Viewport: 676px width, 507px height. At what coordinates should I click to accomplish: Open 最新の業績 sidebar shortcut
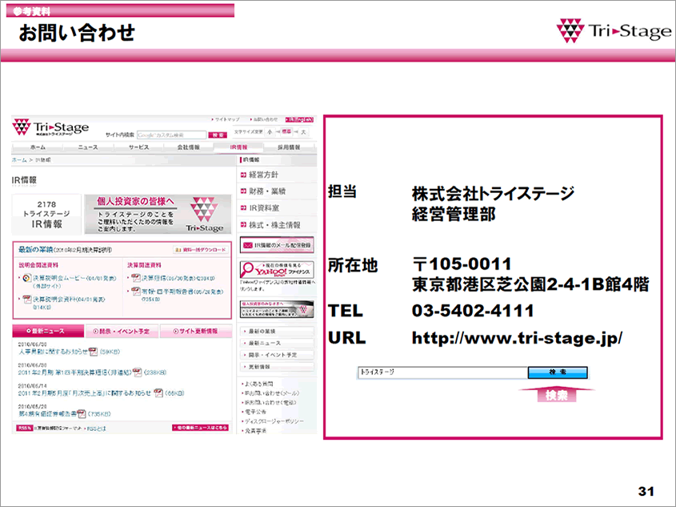point(278,332)
